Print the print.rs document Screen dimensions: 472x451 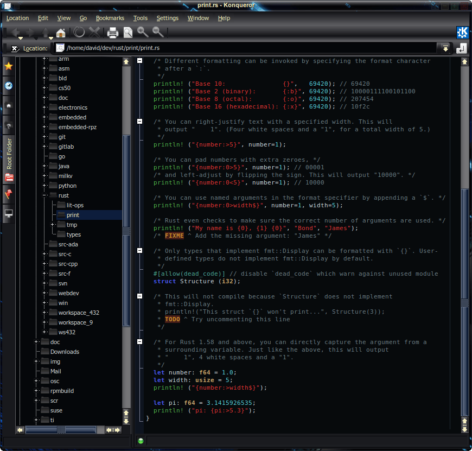113,33
